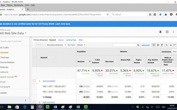Open Excel from the taskbar

click(78, 107)
